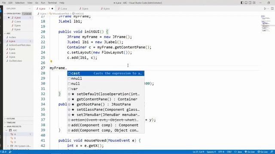Expand the Timeline section
The width and height of the screenshot is (275, 154).
(11, 123)
